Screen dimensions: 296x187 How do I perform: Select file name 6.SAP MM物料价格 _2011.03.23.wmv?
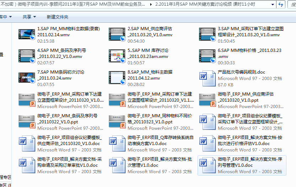pyautogui.click(x=249, y=53)
